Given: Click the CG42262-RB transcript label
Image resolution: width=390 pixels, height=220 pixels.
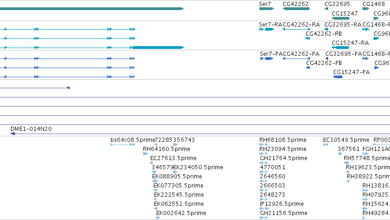Looking at the screenshot, I should pos(324,34).
